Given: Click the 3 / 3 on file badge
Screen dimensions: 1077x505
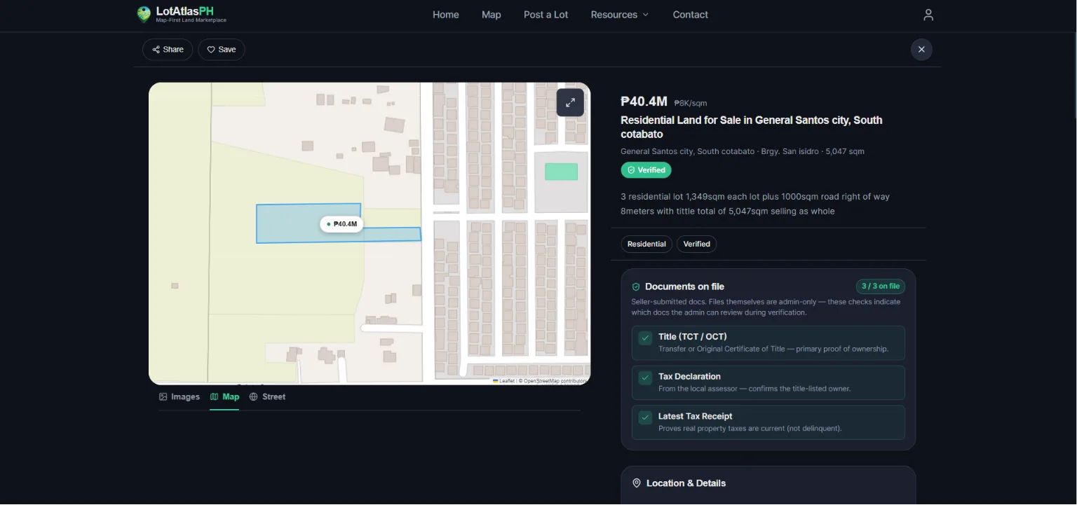Looking at the screenshot, I should [x=881, y=286].
